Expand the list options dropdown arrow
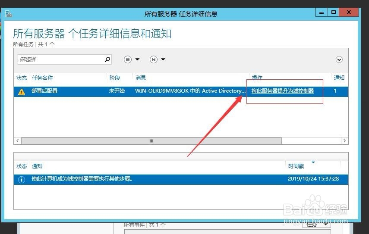Screen dimensions: 369x234 137,59
